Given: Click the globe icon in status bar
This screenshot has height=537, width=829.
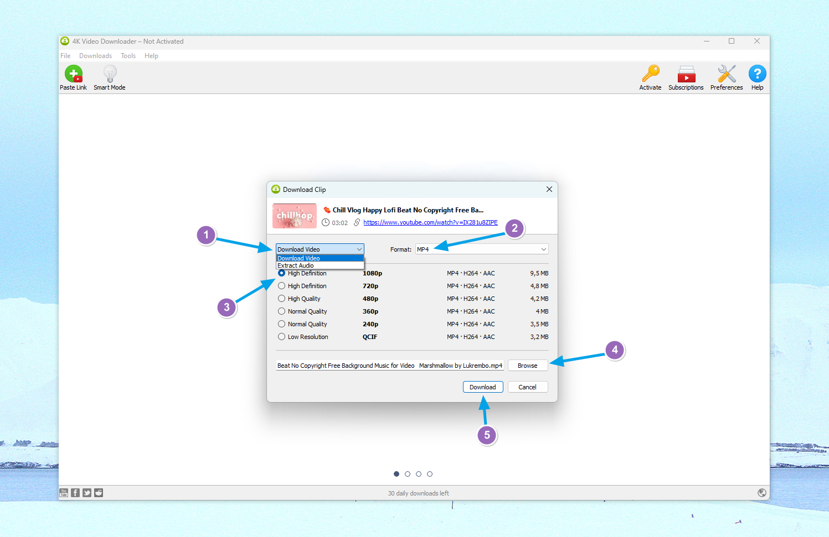Looking at the screenshot, I should (762, 493).
